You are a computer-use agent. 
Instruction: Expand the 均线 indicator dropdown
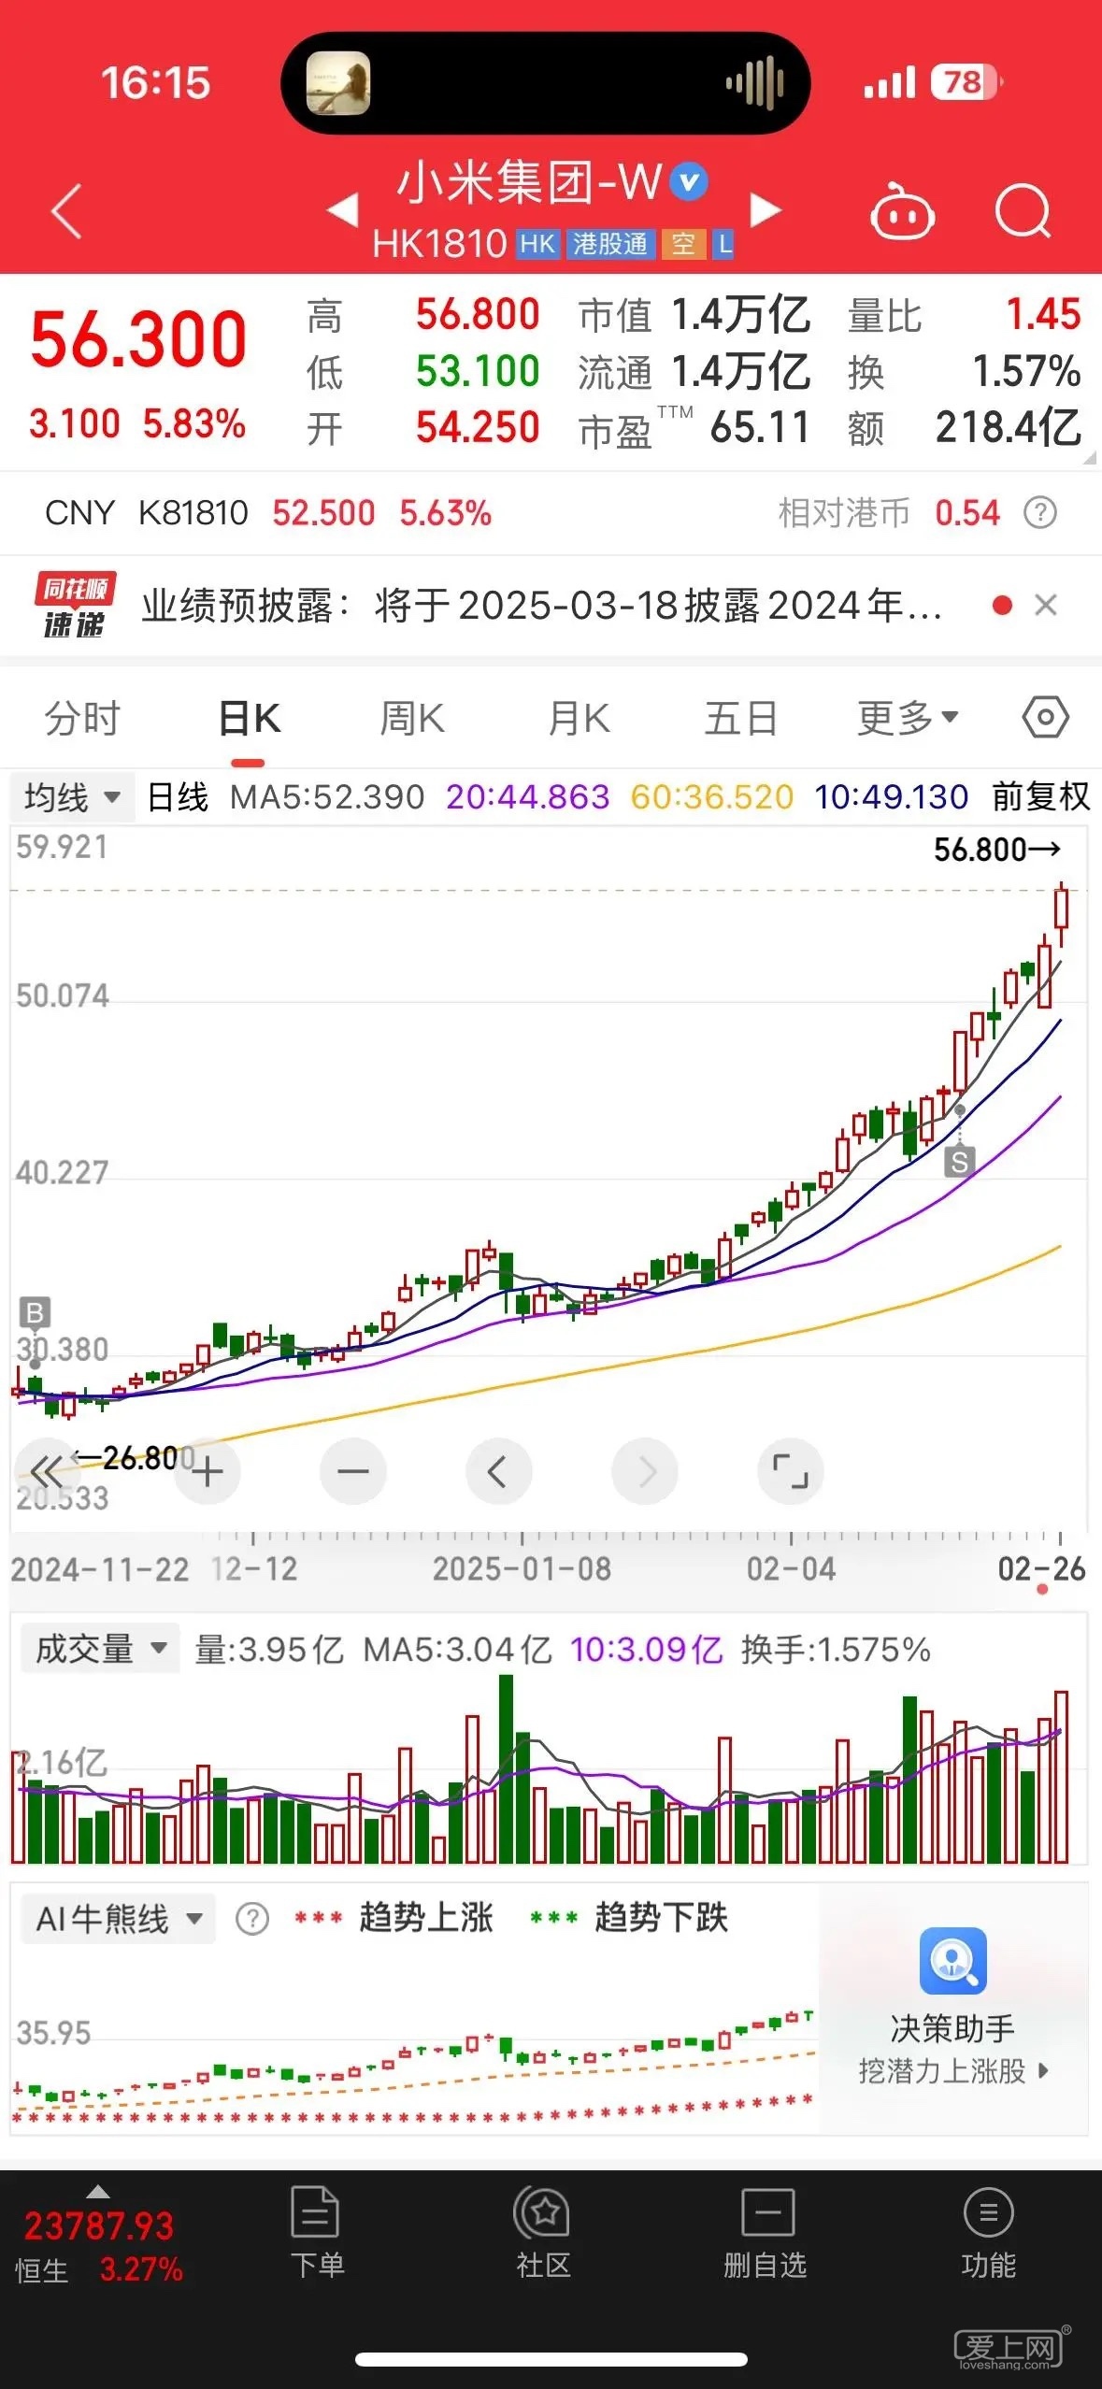pos(72,797)
